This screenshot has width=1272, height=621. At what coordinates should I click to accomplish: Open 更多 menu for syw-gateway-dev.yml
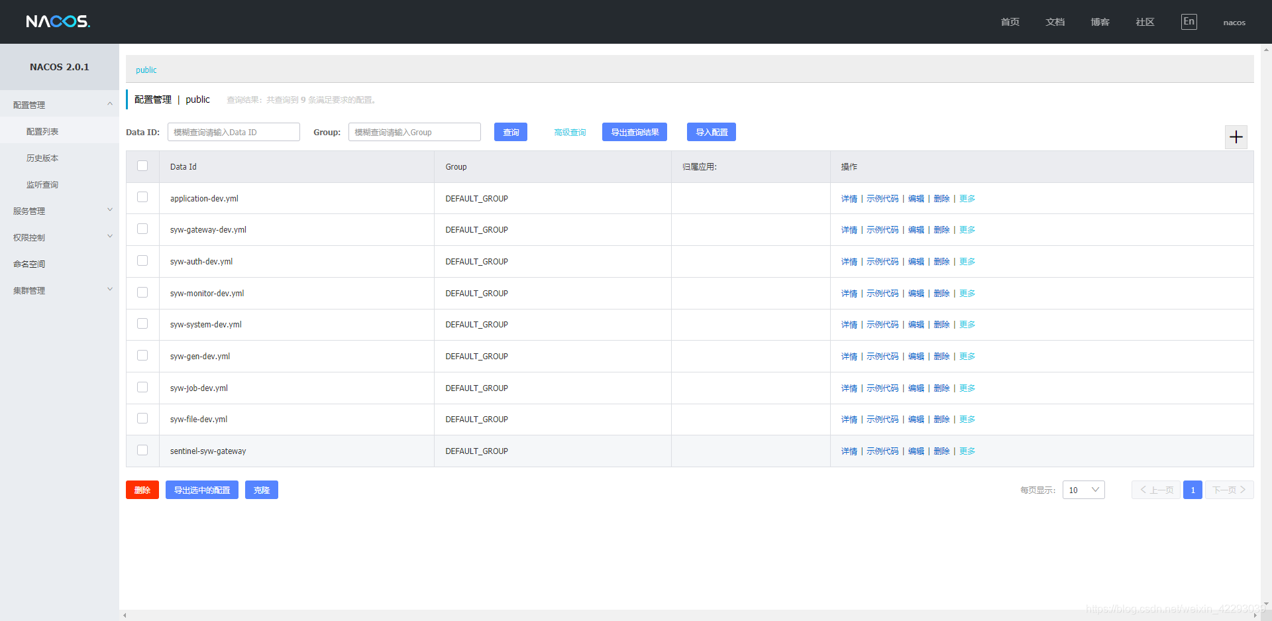pyautogui.click(x=967, y=230)
